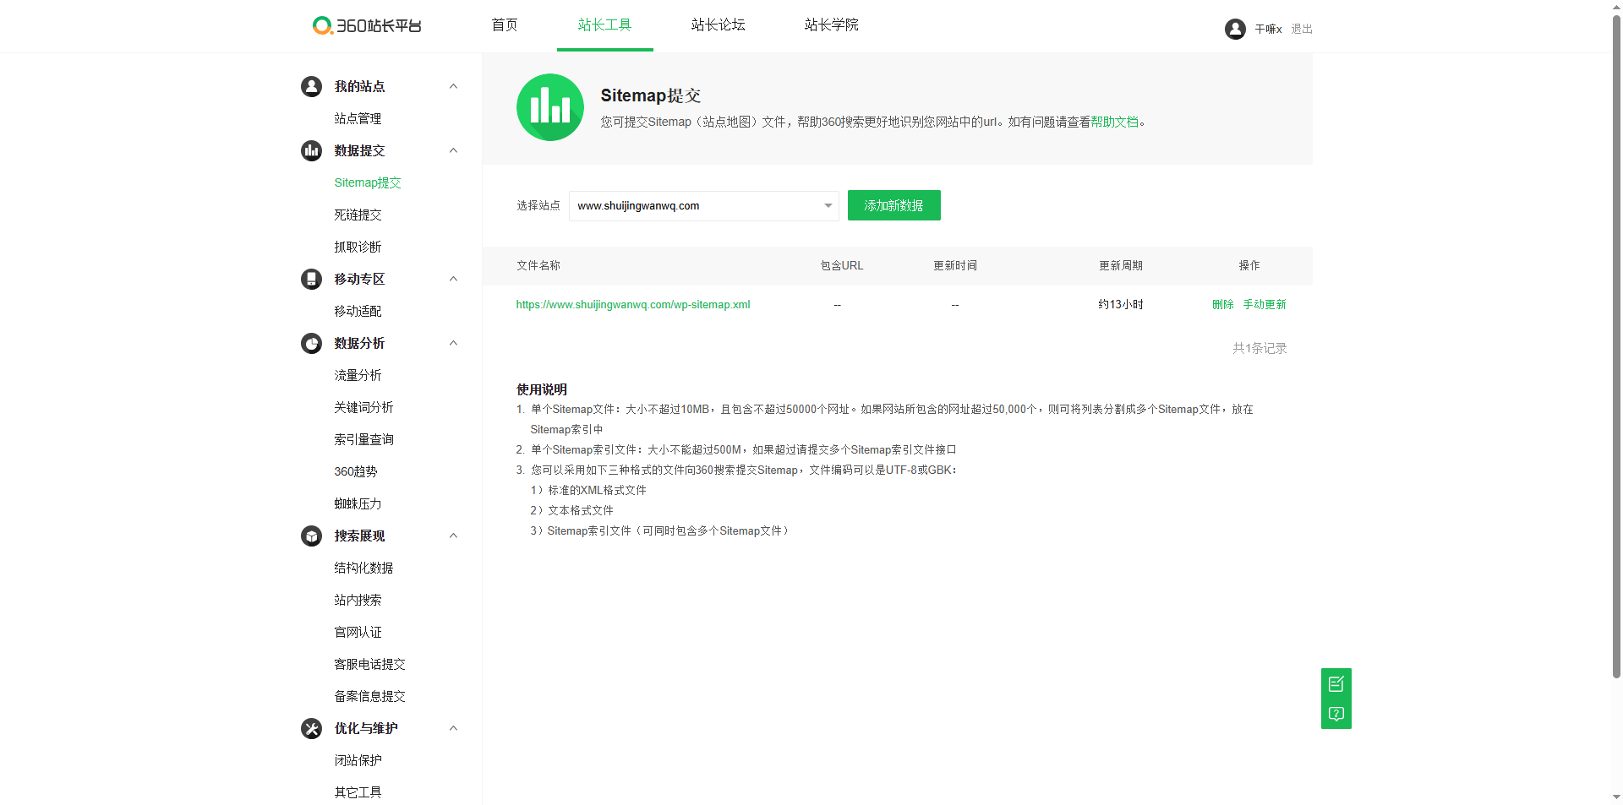The width and height of the screenshot is (1623, 805).
Task: Open 站内搜索 in sidebar
Action: coord(358,600)
